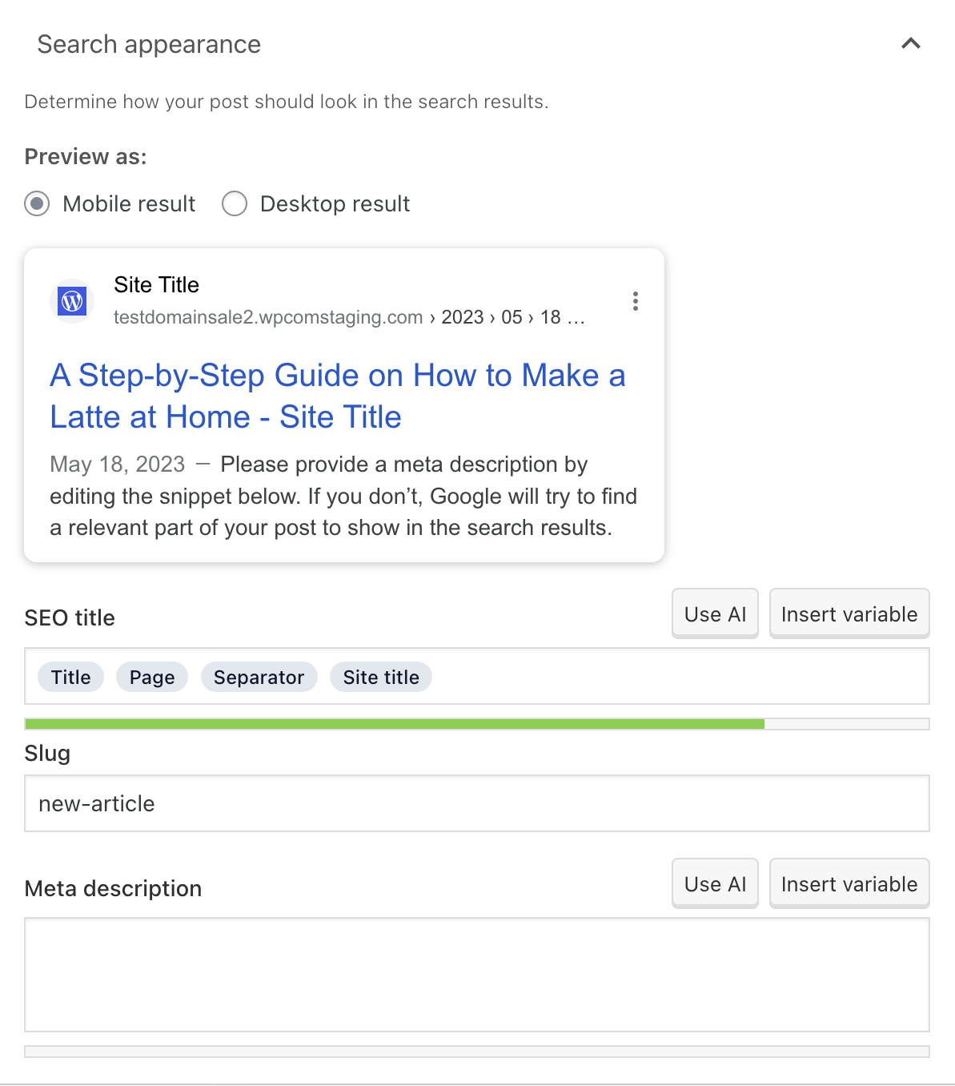Collapse the Search appearance section via the chevron
The image size is (955, 1086).
909,44
